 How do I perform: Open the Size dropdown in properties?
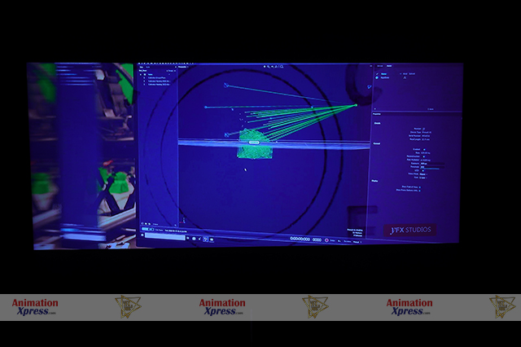tap(422, 177)
